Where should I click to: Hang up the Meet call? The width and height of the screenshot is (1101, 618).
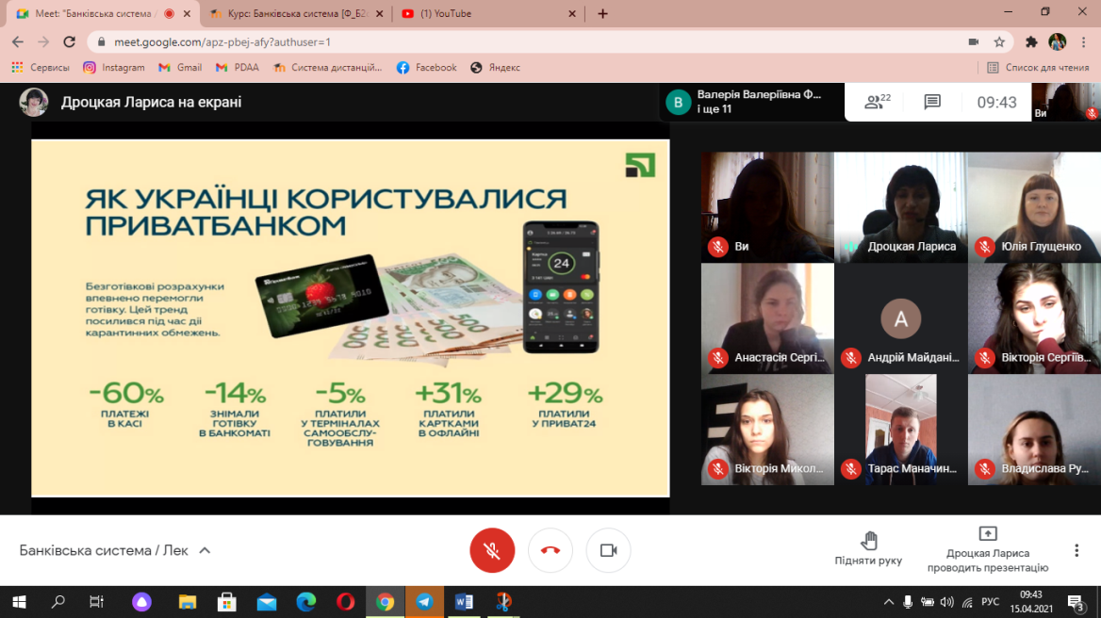pos(550,551)
